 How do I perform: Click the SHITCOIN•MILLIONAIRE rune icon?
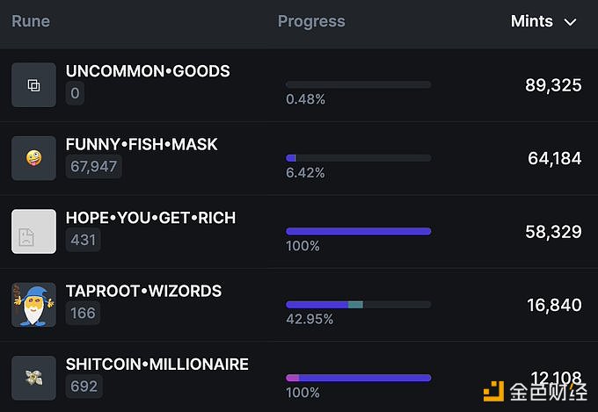pos(33,378)
